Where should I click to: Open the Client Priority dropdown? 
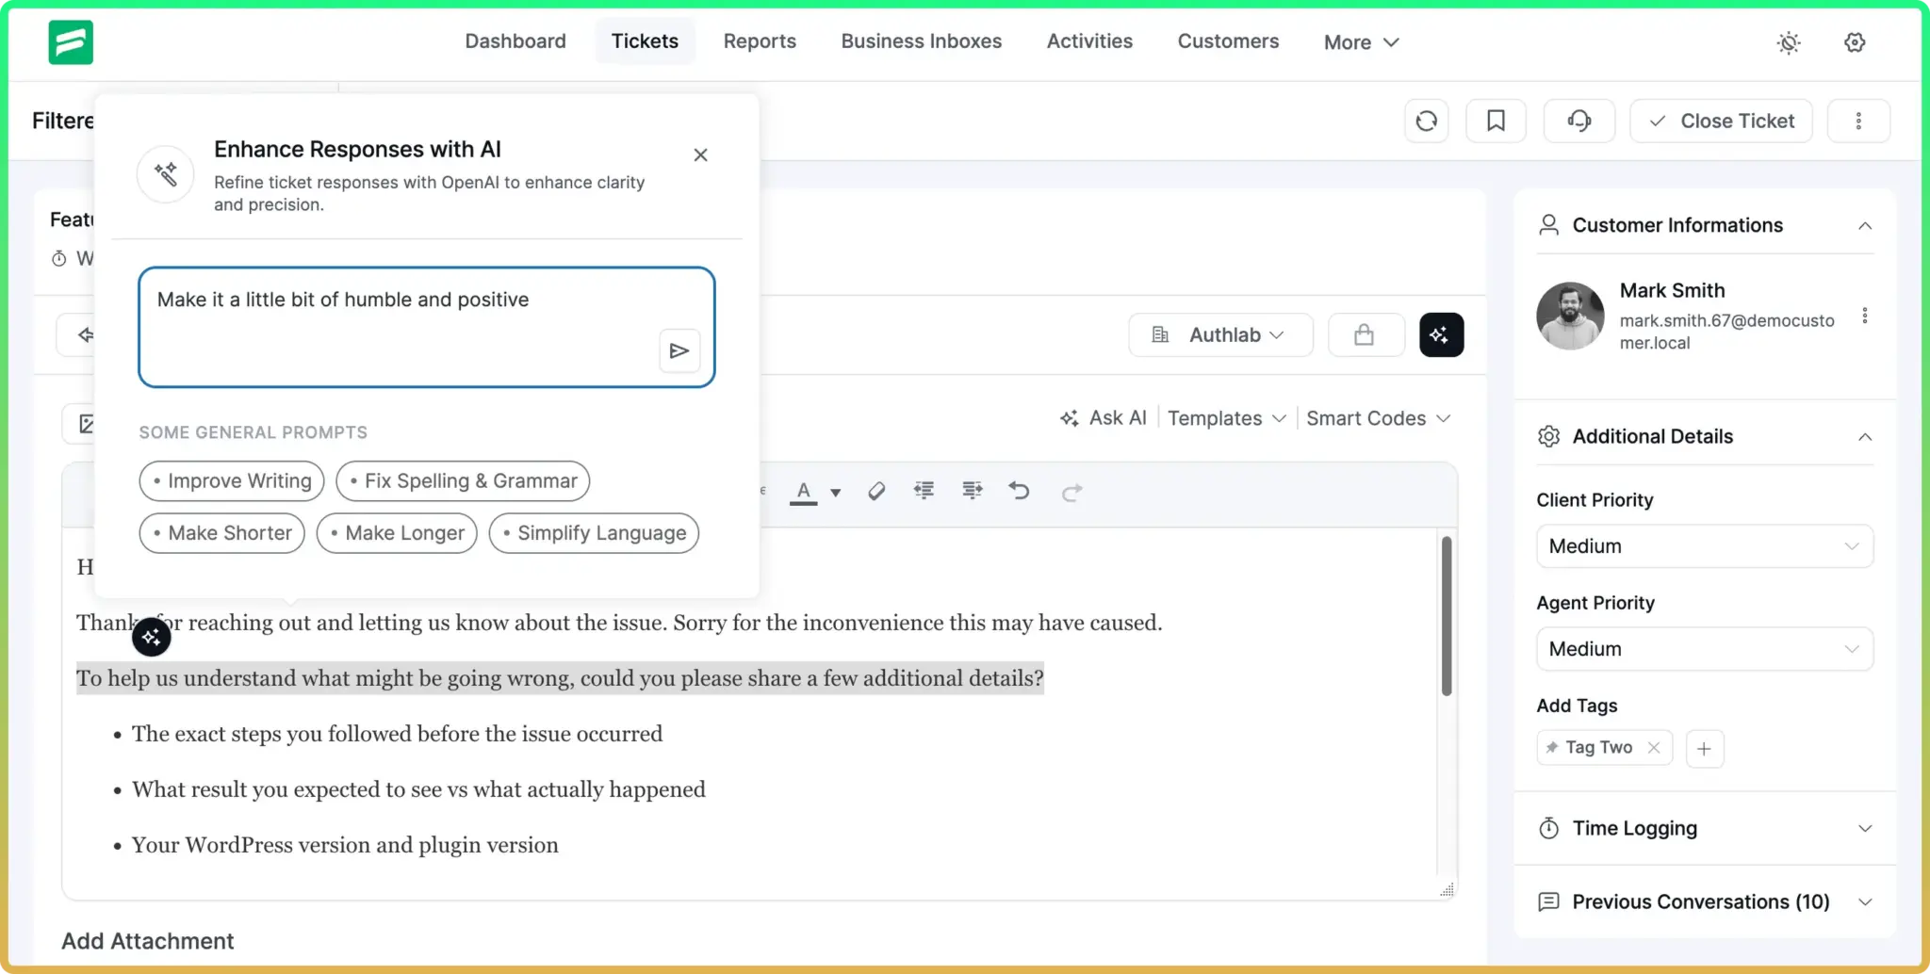(x=1704, y=546)
